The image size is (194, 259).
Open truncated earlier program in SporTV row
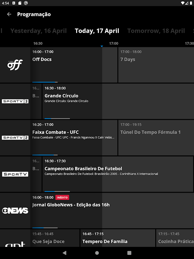pyautogui.click(x=36, y=174)
